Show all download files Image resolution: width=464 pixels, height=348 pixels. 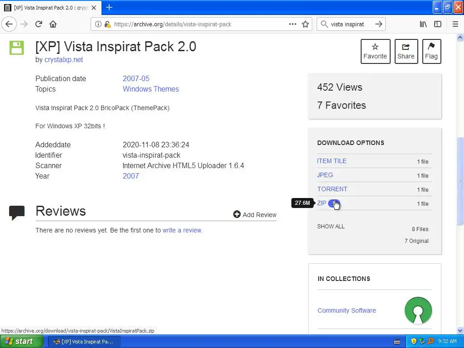331,227
